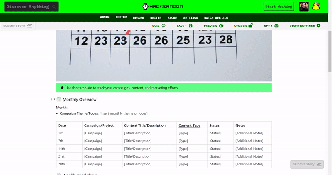
Task: Click the heading hash marker beside Monthly Overview
Action: (x=51, y=99)
